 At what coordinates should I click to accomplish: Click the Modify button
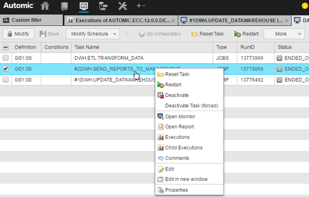[x=19, y=34]
